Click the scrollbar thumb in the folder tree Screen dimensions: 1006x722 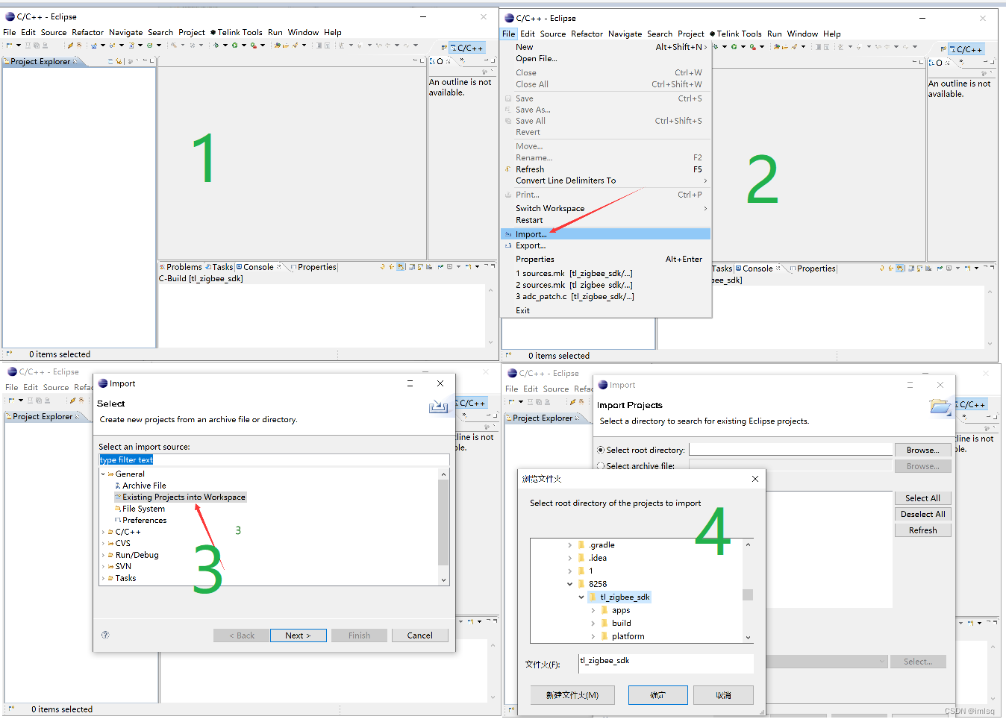(748, 594)
